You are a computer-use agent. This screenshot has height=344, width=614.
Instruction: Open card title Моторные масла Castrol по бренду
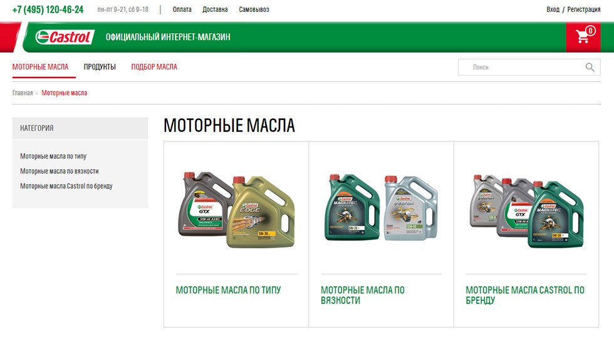pyautogui.click(x=525, y=295)
